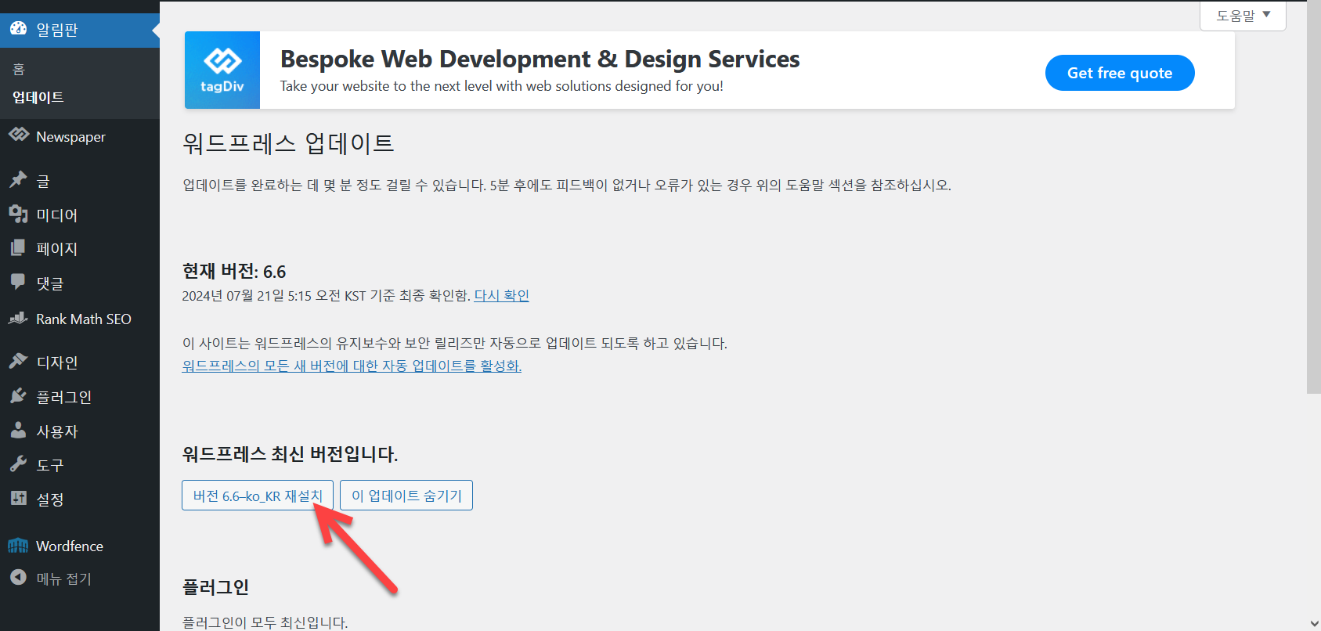Viewport: 1321px width, 631px height.
Task: Open the Wordfence menu
Action: (80, 546)
